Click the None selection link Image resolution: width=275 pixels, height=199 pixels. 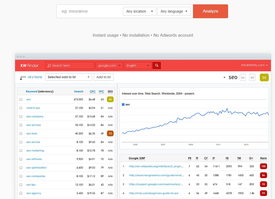[38, 77]
